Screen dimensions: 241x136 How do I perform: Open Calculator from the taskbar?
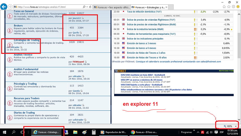coord(94,132)
